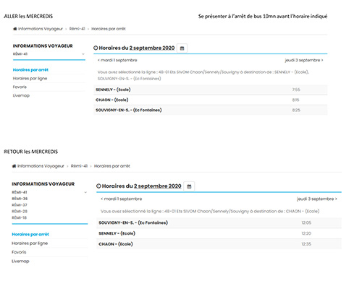Choose RÉMI-18 in the lower network list
Viewport: 362px width, 281px height.
[20, 217]
